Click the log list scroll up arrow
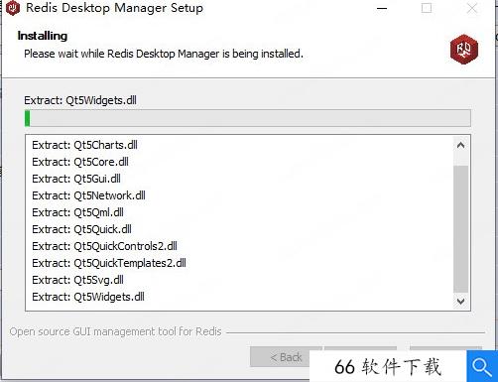498x382 pixels. tap(460, 145)
